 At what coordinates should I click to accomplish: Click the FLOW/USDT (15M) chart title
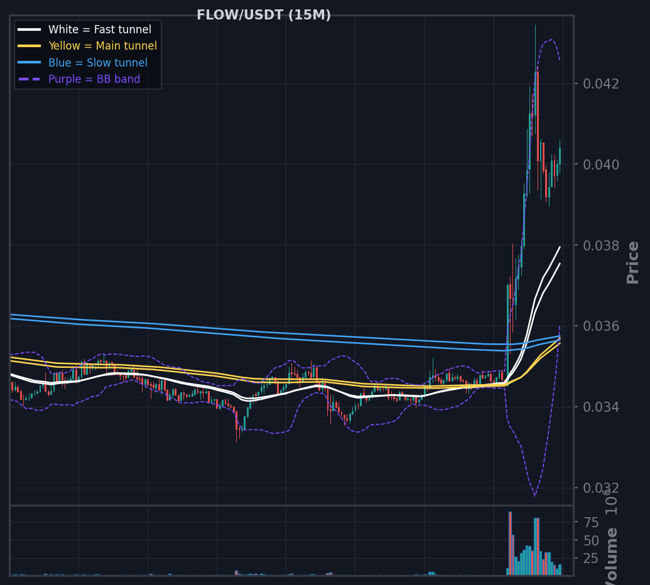click(x=264, y=15)
